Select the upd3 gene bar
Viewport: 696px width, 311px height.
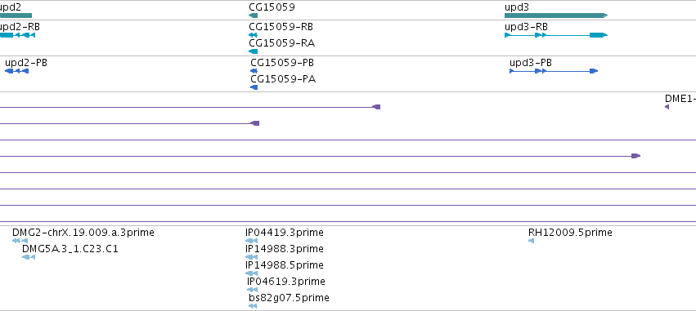pyautogui.click(x=555, y=16)
